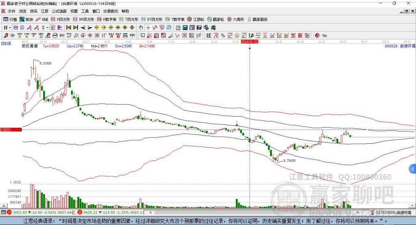The height and width of the screenshot is (225, 416).
Task: Open the T数字表 tool
Action: pyautogui.click(x=175, y=19)
